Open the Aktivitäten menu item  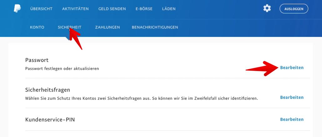75,9
